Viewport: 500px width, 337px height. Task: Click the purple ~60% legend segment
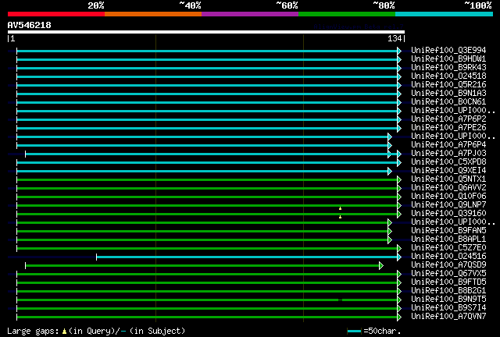[x=250, y=14]
